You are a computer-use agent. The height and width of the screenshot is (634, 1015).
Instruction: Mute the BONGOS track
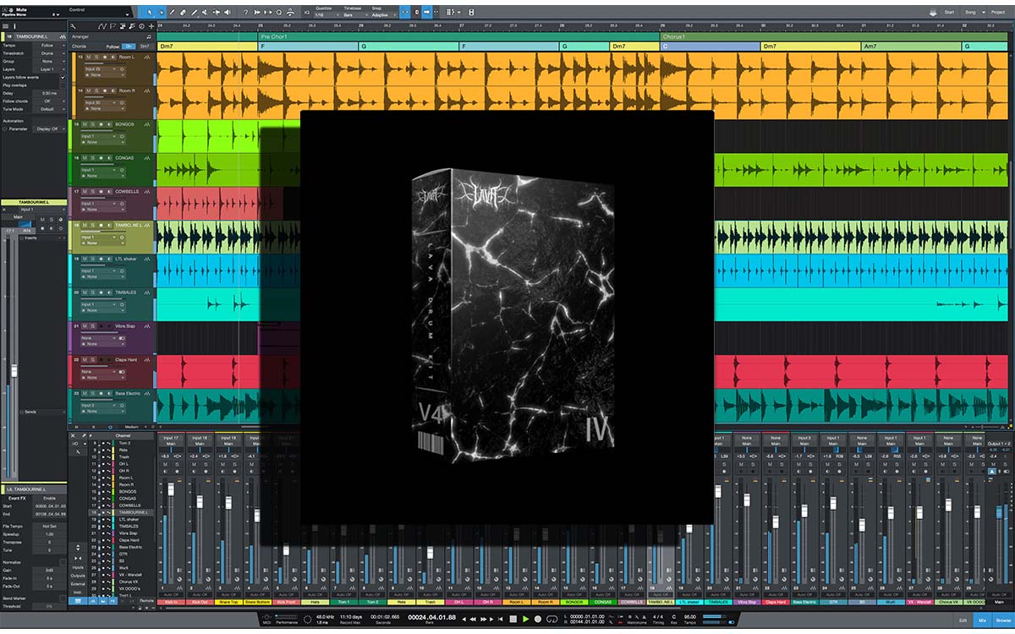coord(85,124)
